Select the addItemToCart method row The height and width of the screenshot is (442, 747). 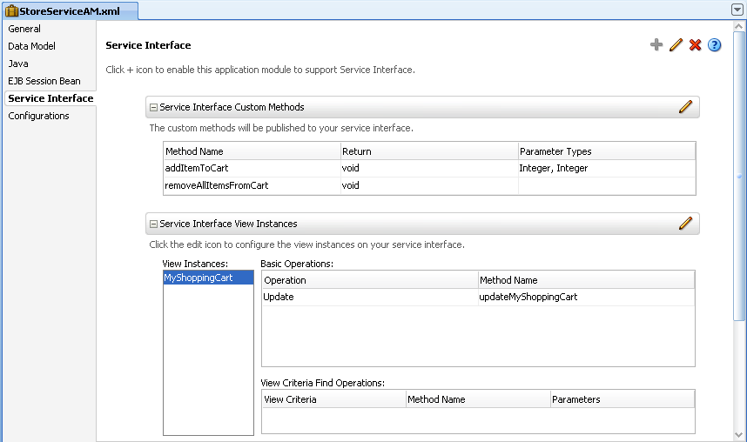click(197, 168)
